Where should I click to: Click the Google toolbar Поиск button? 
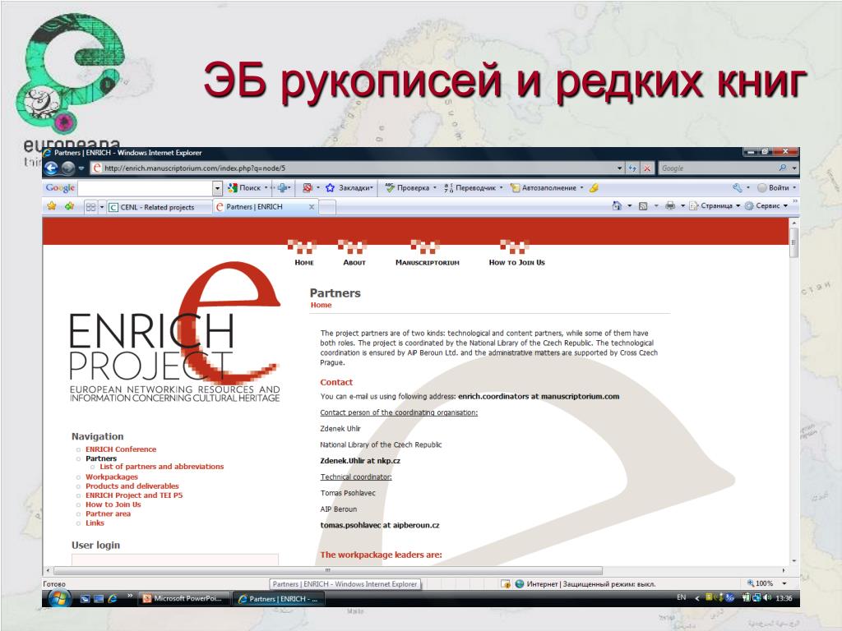[247, 188]
